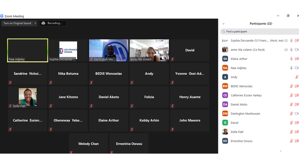Open the Original Sound dropdown arrow
This screenshot has width=299, height=168.
pos(35,23)
